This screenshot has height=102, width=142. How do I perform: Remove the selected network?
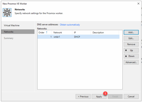[131, 44]
